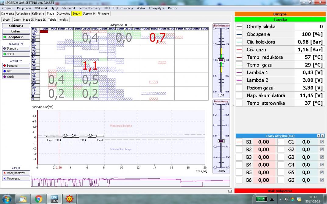Open the Korekty sub-tab
Image resolution: width=327 pixels, height=204 pixels.
click(x=63, y=19)
